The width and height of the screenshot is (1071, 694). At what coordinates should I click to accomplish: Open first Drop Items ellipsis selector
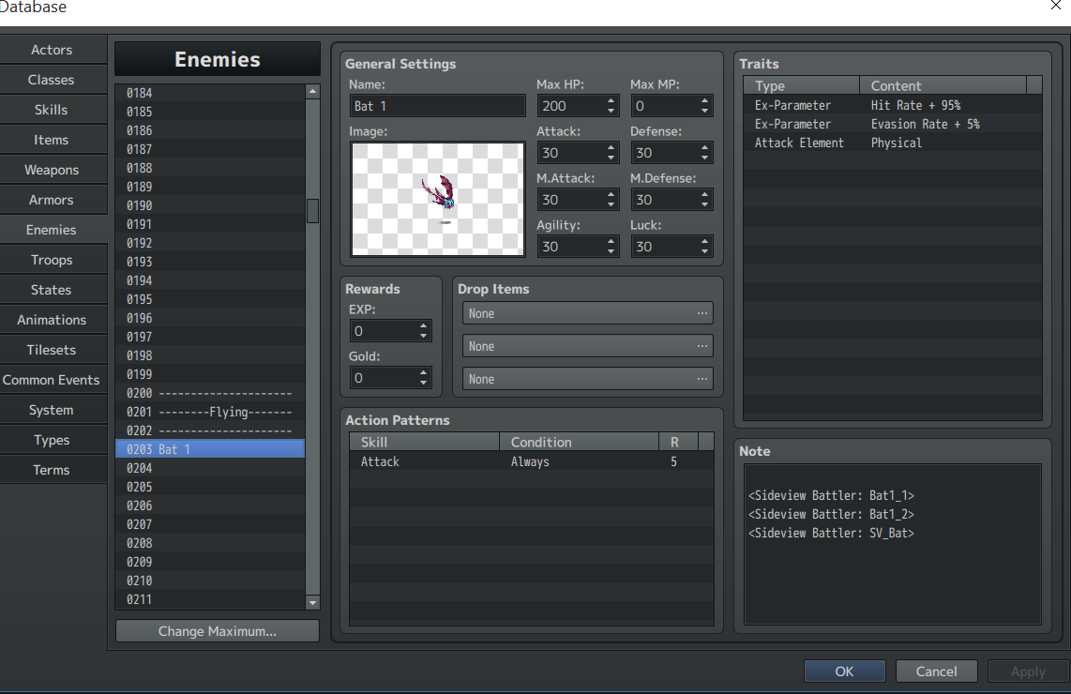(702, 313)
